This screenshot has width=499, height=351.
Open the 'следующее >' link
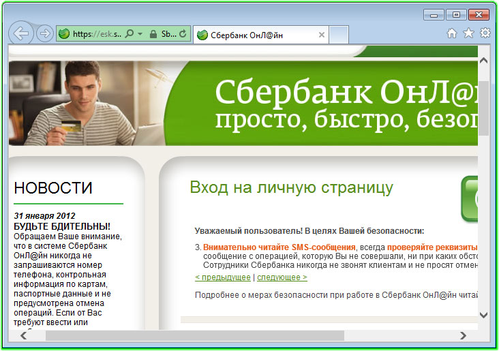282,277
